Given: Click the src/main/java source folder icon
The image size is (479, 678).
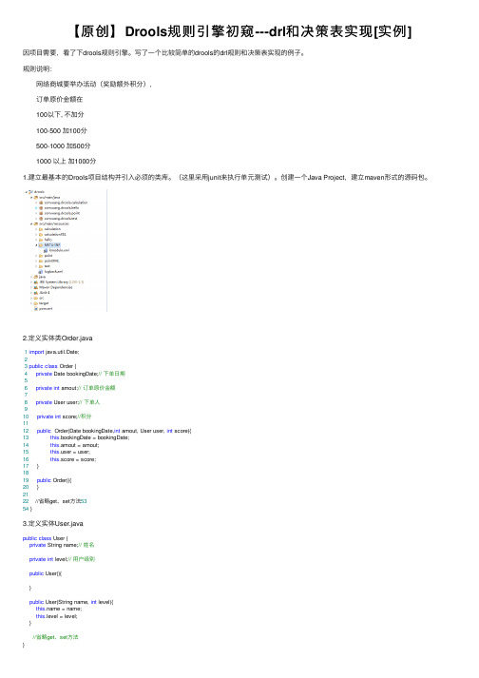Looking at the screenshot, I should pyautogui.click(x=36, y=198).
